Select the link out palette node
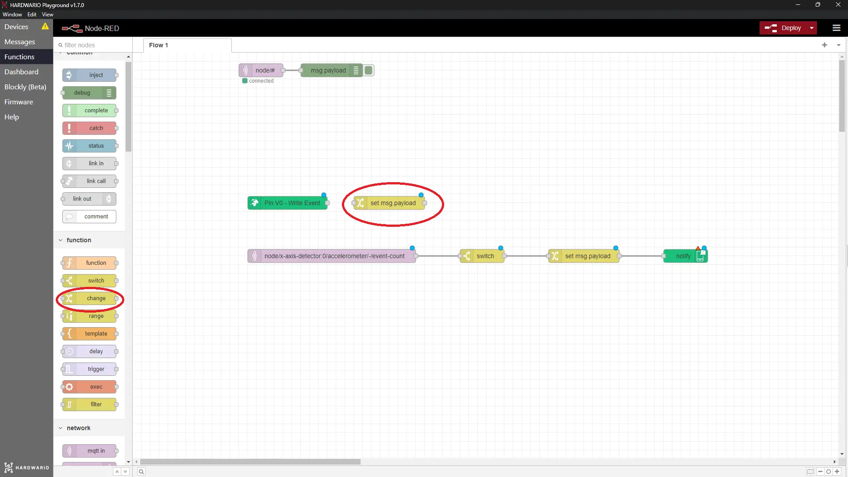The image size is (848, 477). click(89, 199)
